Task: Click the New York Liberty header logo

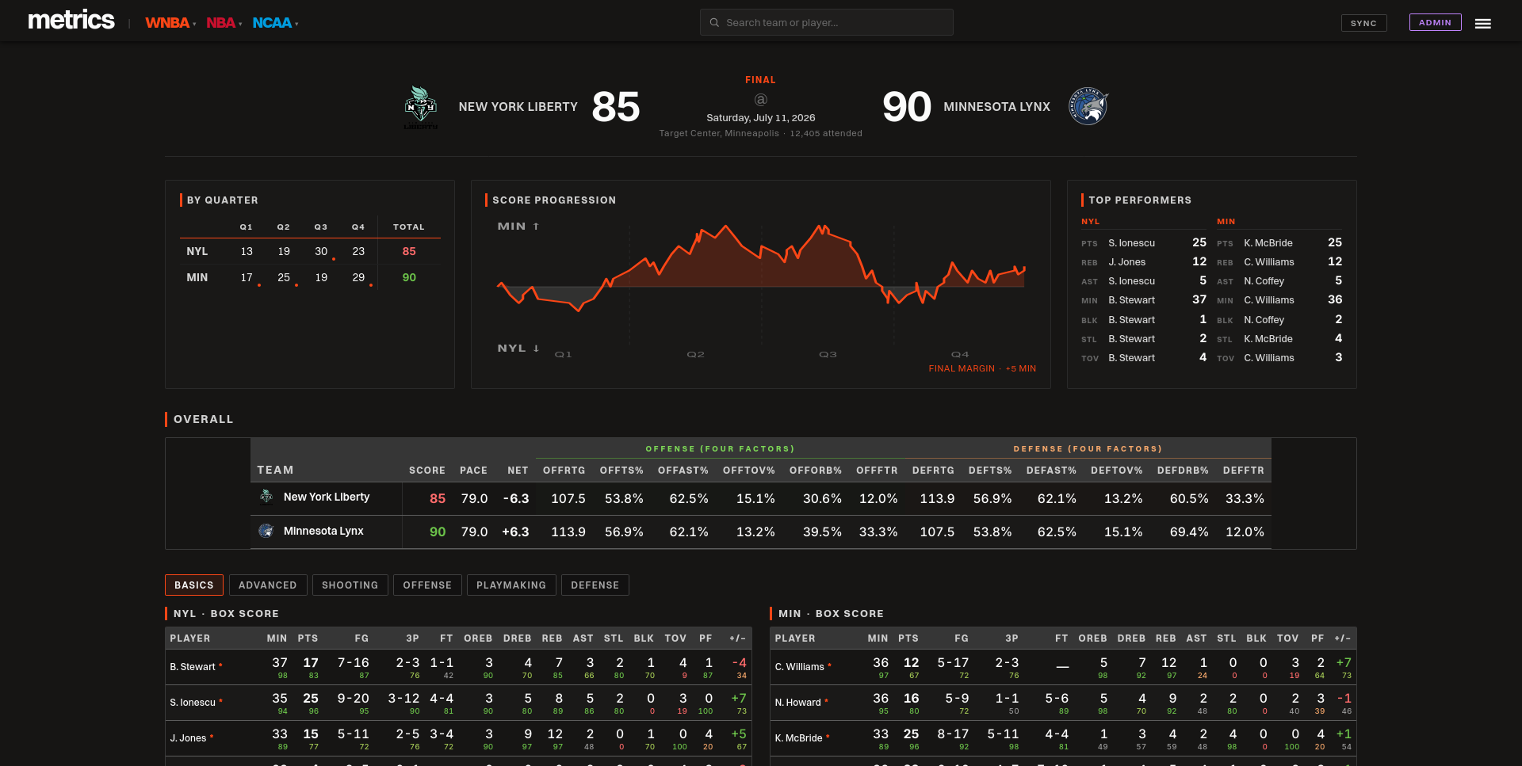Action: pos(420,108)
